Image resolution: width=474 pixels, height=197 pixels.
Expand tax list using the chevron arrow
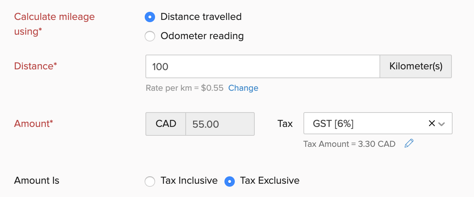point(442,124)
